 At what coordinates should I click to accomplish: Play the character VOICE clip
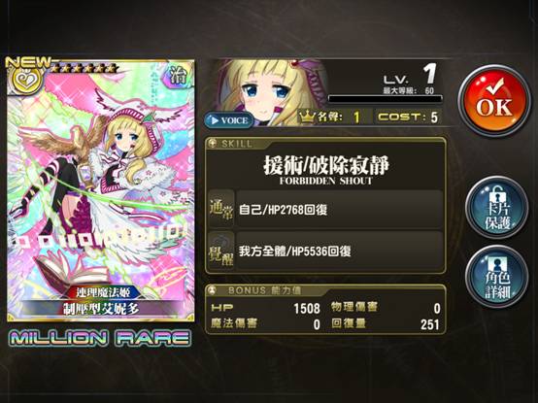click(229, 120)
